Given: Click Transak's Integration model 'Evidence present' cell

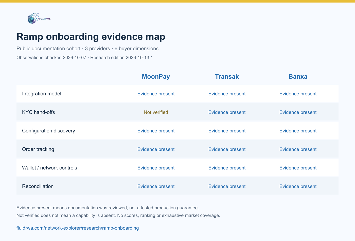Looking at the screenshot, I should [227, 94].
